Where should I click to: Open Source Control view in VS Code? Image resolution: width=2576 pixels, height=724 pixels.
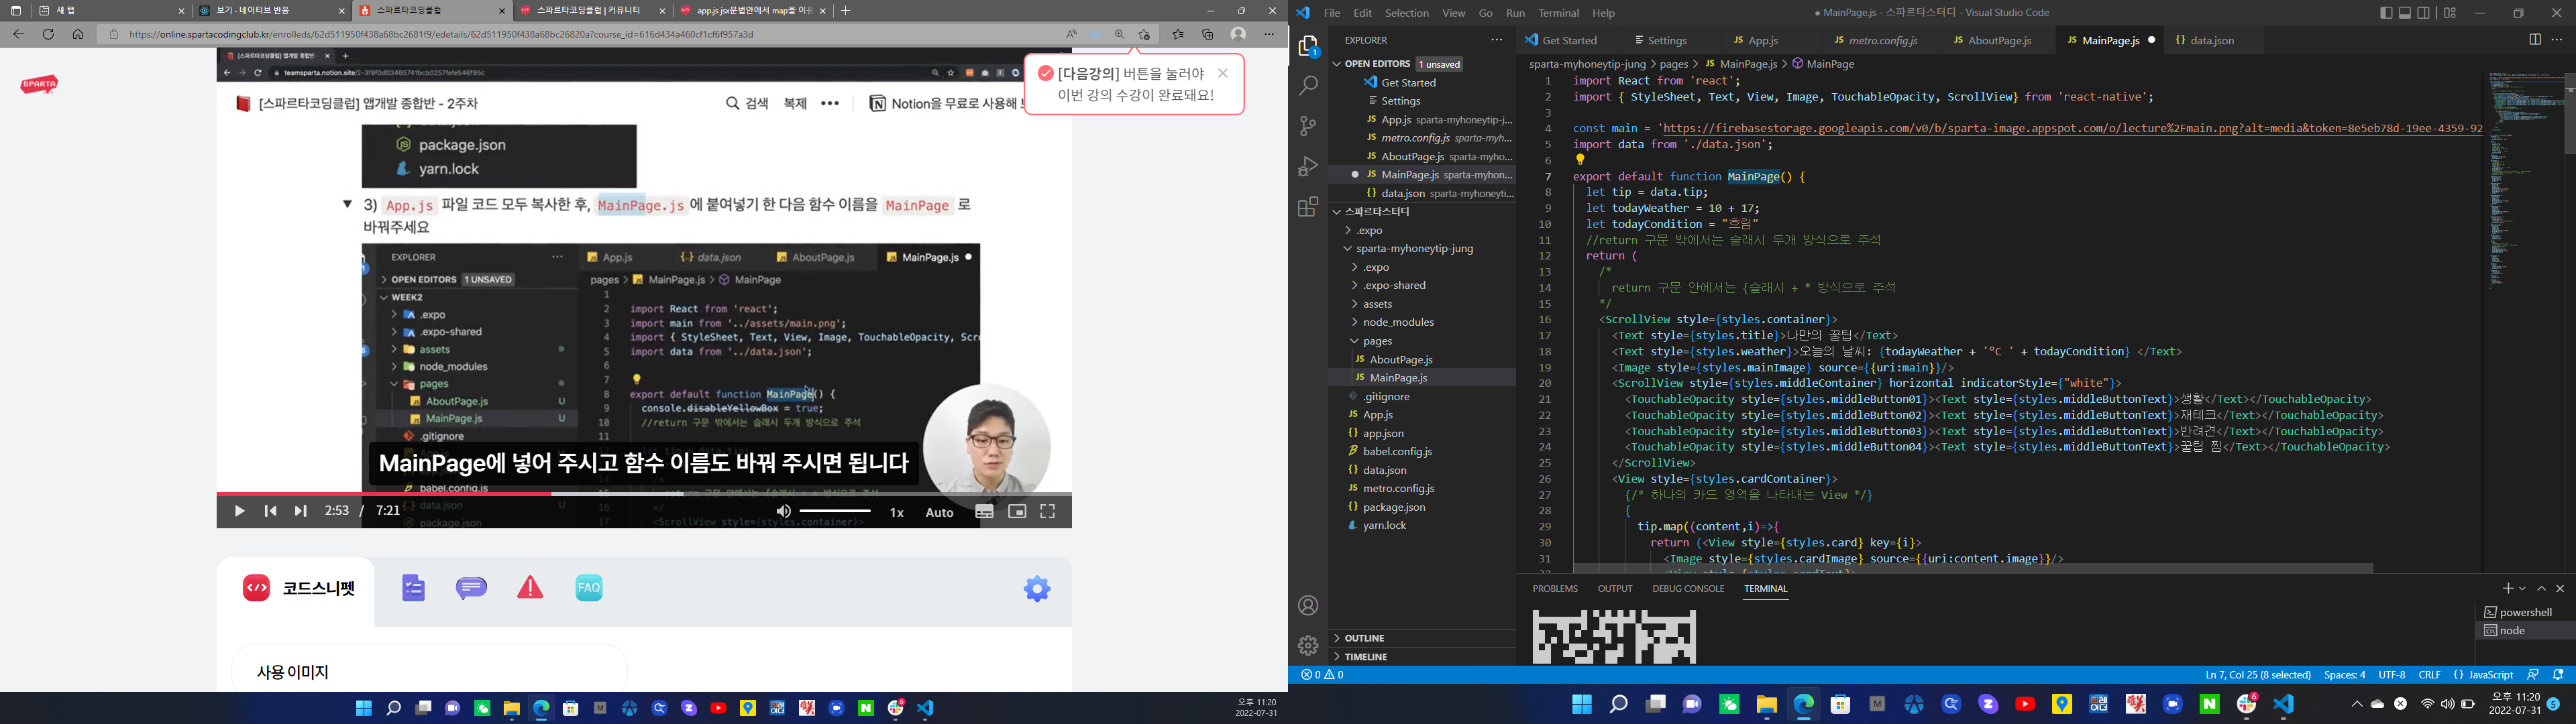(1308, 126)
